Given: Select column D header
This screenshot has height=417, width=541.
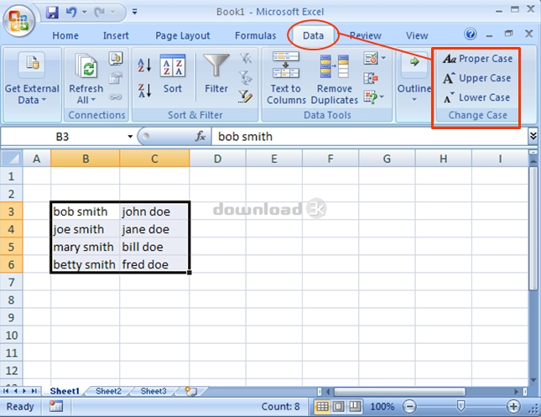Looking at the screenshot, I should click(x=217, y=159).
